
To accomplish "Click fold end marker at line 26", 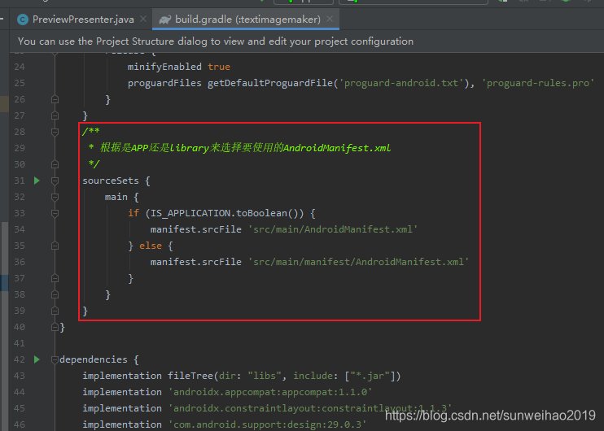I will click(x=55, y=100).
